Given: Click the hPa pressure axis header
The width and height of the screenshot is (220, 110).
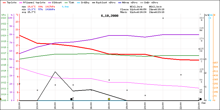Looking at the screenshot, I should coord(3,15).
